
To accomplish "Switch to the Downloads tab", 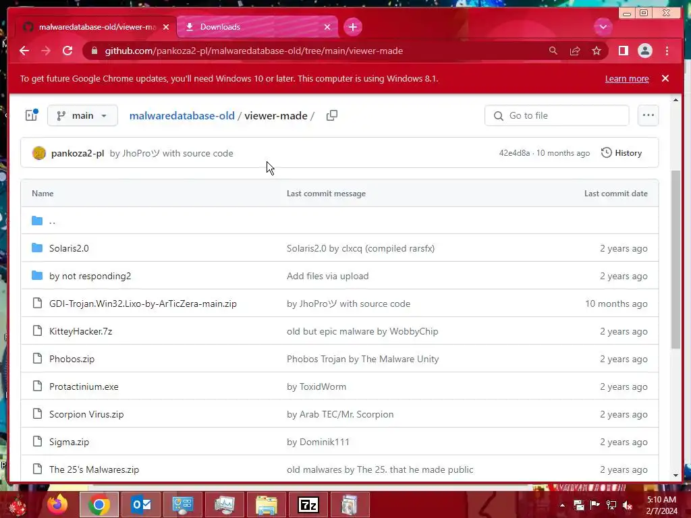I will 257,27.
